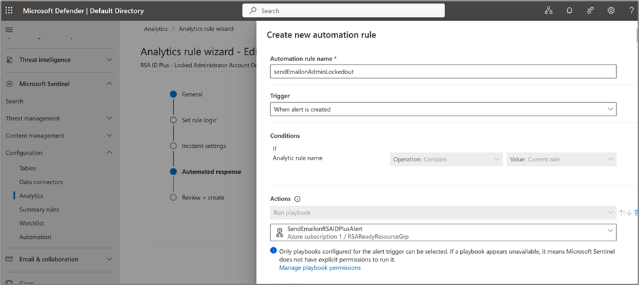The image size is (639, 285).
Task: Click the move action up arrow
Action: 622,213
